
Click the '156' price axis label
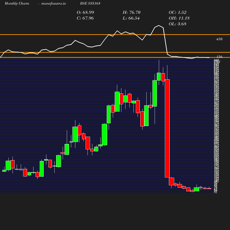click(x=219, y=57)
